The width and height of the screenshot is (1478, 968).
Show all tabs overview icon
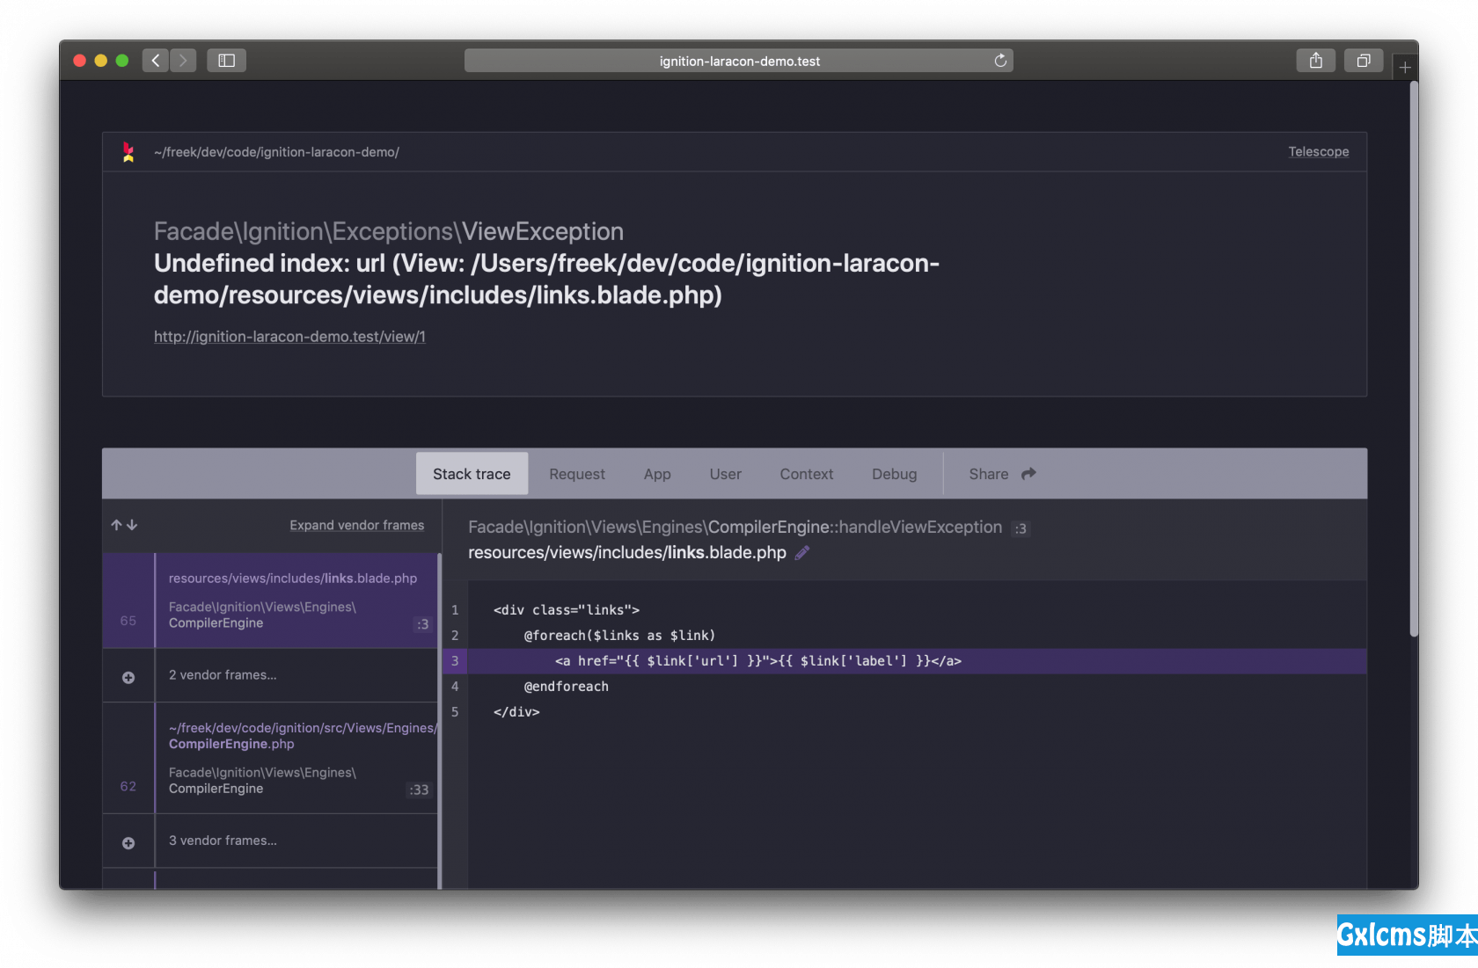(x=1363, y=61)
